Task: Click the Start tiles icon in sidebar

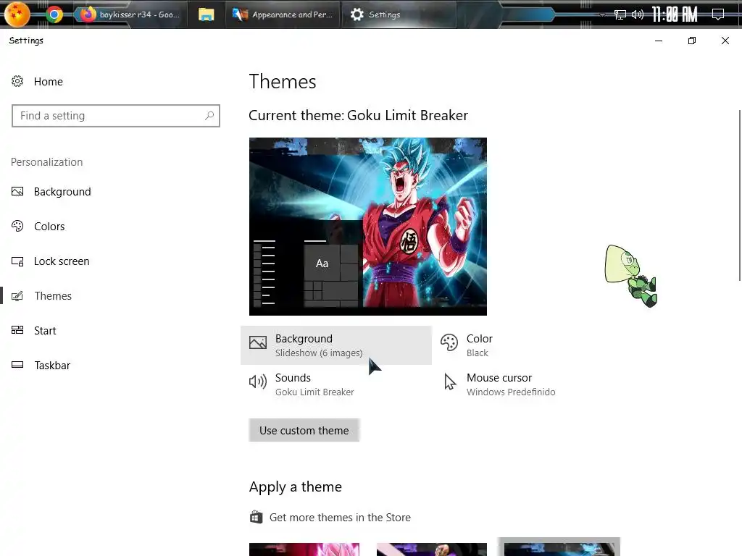Action: (x=17, y=330)
